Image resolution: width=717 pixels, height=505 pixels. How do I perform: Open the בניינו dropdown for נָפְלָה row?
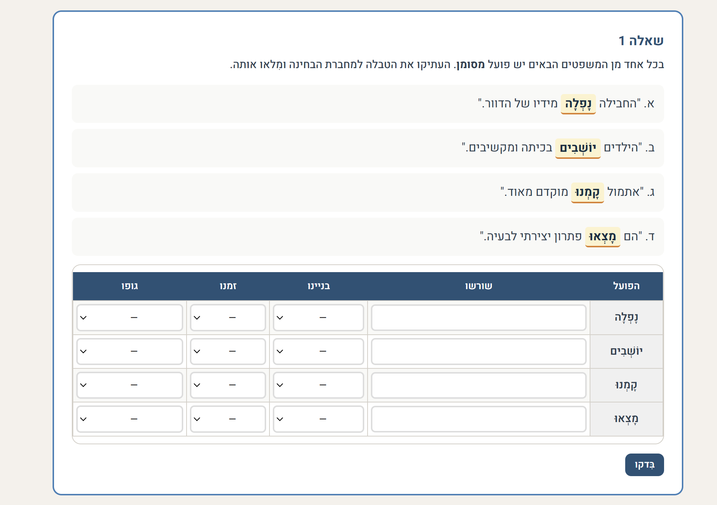[318, 318]
